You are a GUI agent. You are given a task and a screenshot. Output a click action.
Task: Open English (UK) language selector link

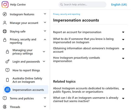tap(119, 4)
